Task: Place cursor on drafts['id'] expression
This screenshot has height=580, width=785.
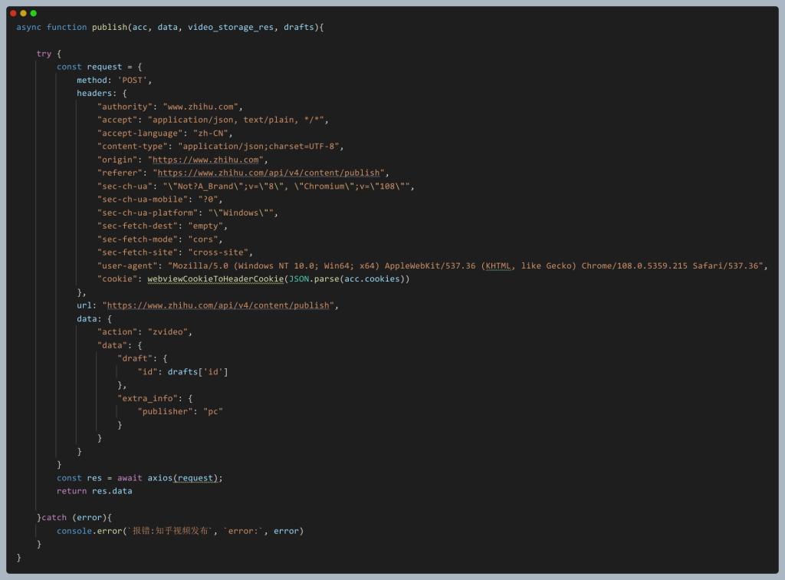Action: pyautogui.click(x=198, y=372)
